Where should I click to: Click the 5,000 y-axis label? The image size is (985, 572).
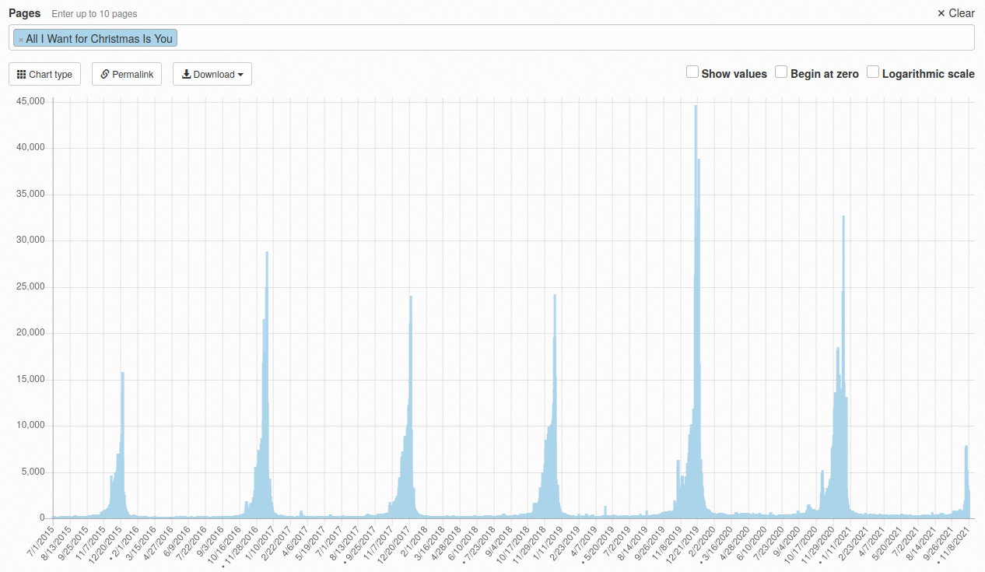tap(33, 472)
